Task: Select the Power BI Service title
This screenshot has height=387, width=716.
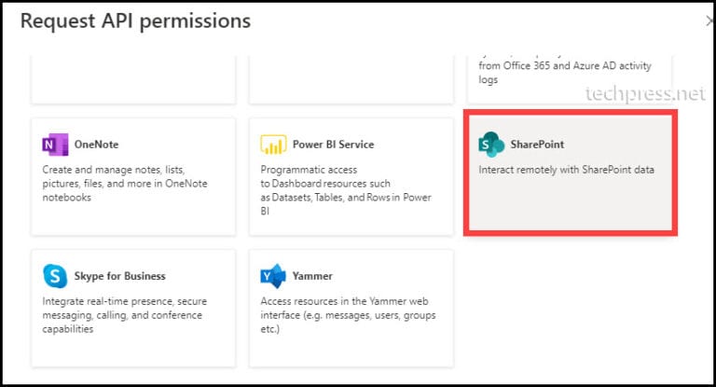Action: pos(334,145)
